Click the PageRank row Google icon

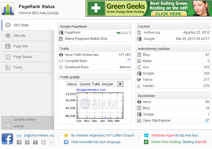pos(61,33)
